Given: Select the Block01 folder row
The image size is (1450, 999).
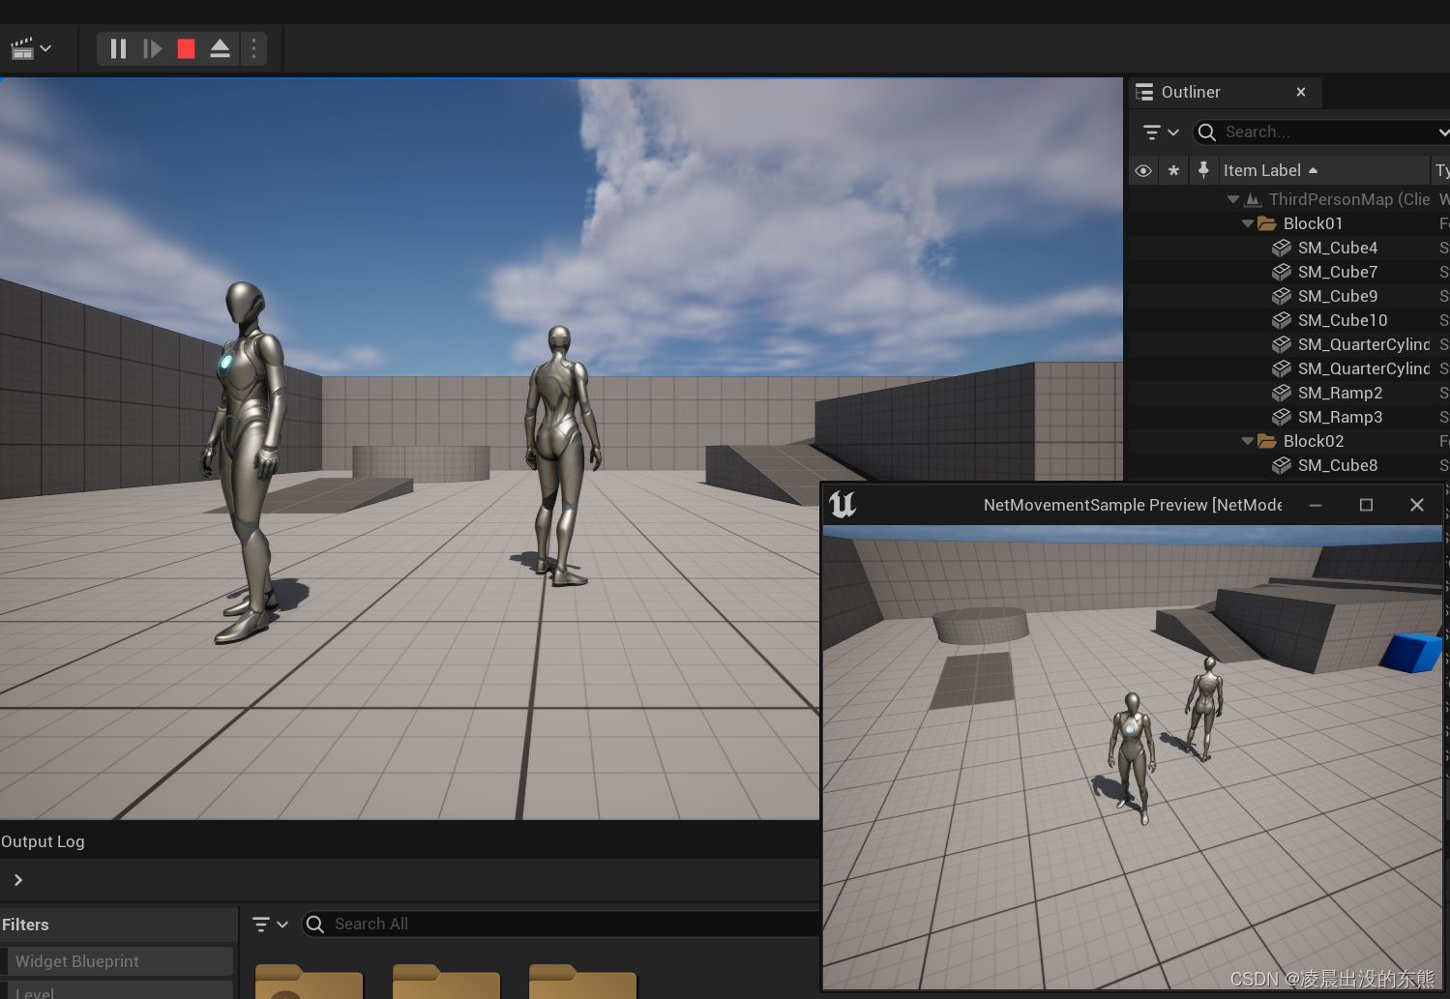Looking at the screenshot, I should (x=1288, y=223).
